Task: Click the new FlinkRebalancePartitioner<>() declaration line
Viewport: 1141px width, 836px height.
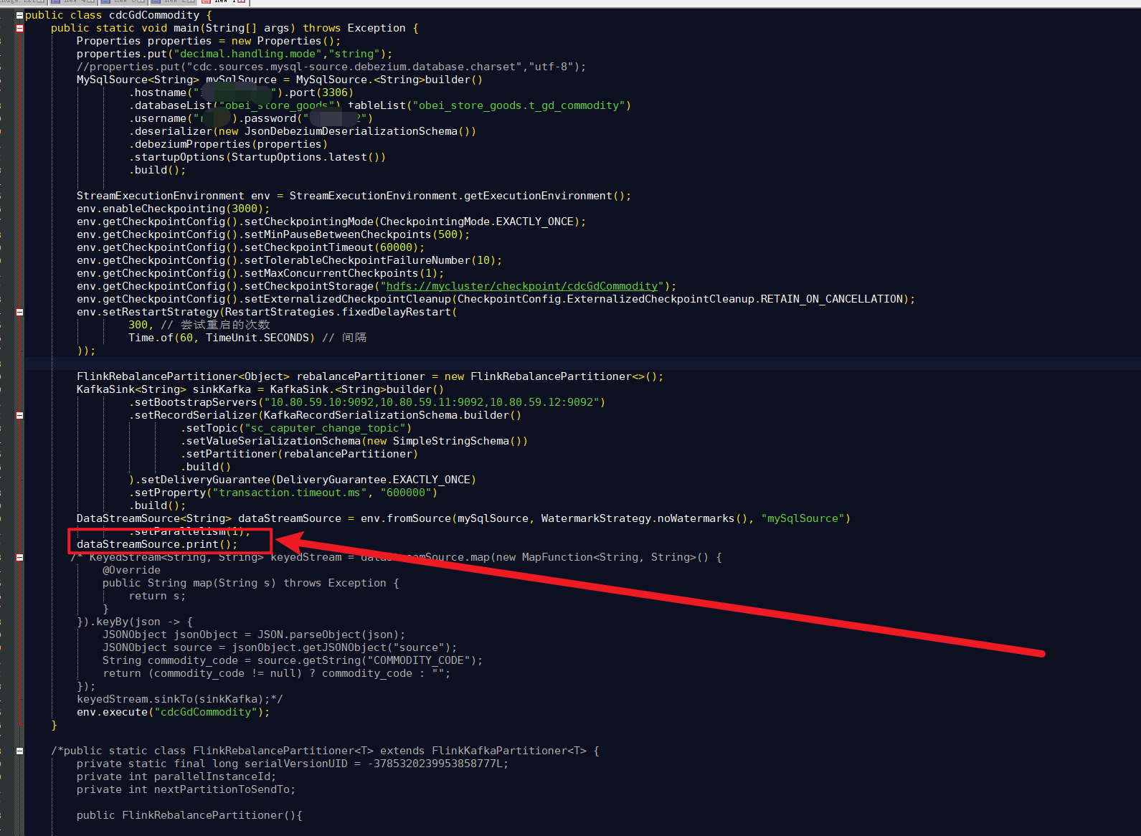Action: (370, 376)
